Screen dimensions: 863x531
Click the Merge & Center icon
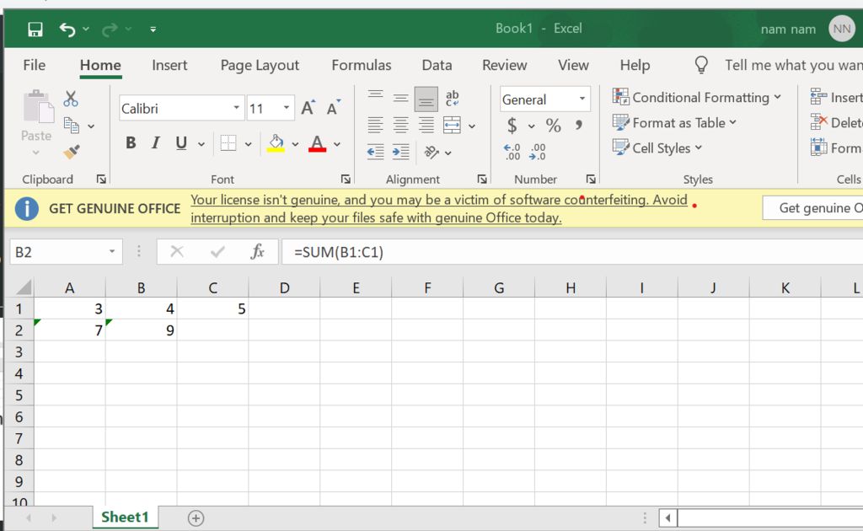click(x=452, y=125)
